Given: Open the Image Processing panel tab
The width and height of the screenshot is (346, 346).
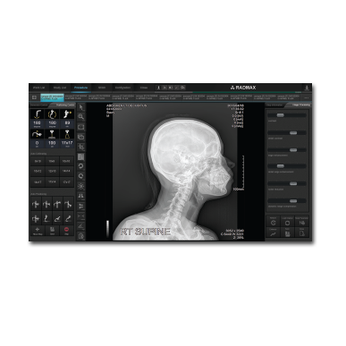Looking at the screenshot, I should click(300, 105).
